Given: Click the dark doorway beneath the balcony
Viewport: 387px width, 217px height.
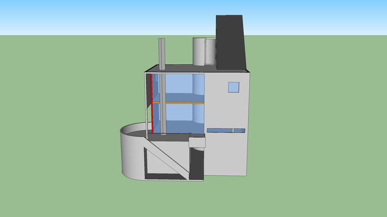Looking at the screenshot, I should (x=197, y=163).
